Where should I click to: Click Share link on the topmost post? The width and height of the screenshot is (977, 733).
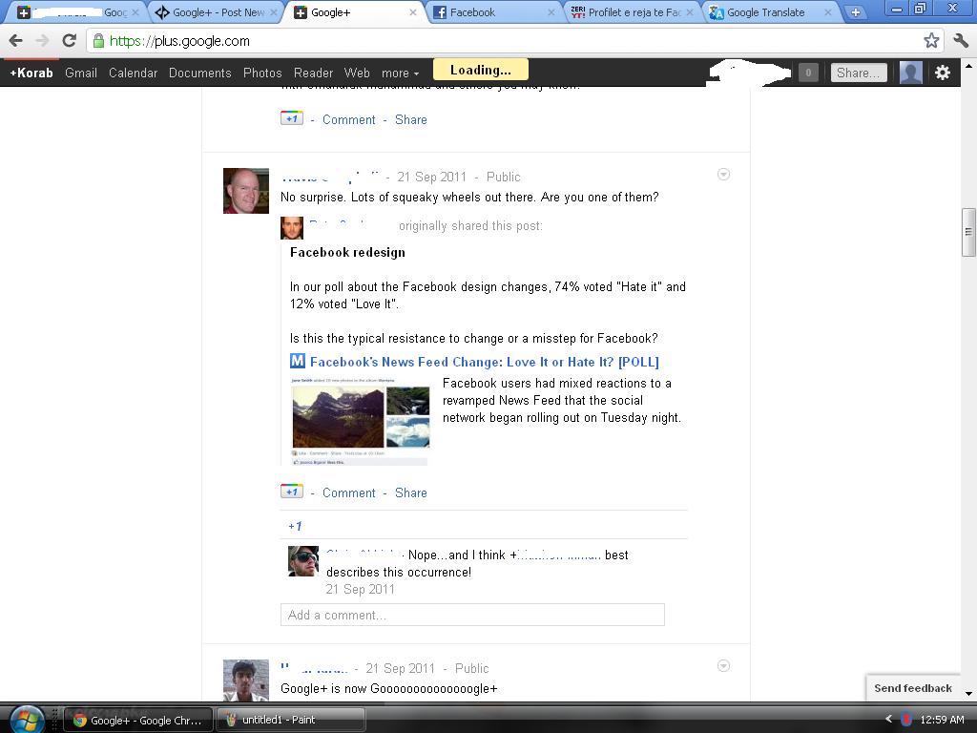pyautogui.click(x=411, y=119)
